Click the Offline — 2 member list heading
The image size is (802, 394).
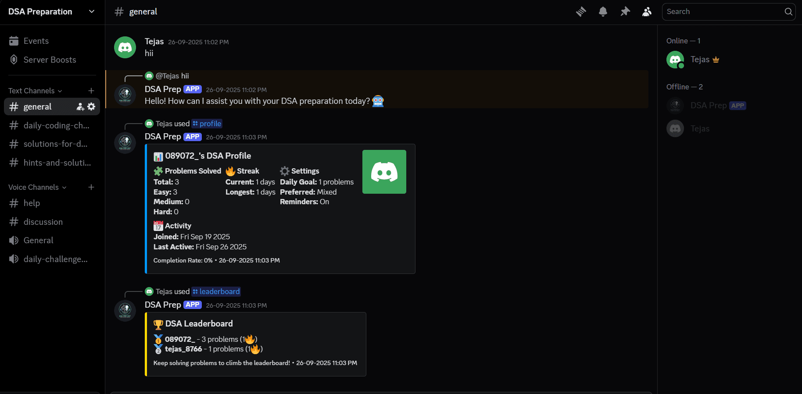[684, 87]
